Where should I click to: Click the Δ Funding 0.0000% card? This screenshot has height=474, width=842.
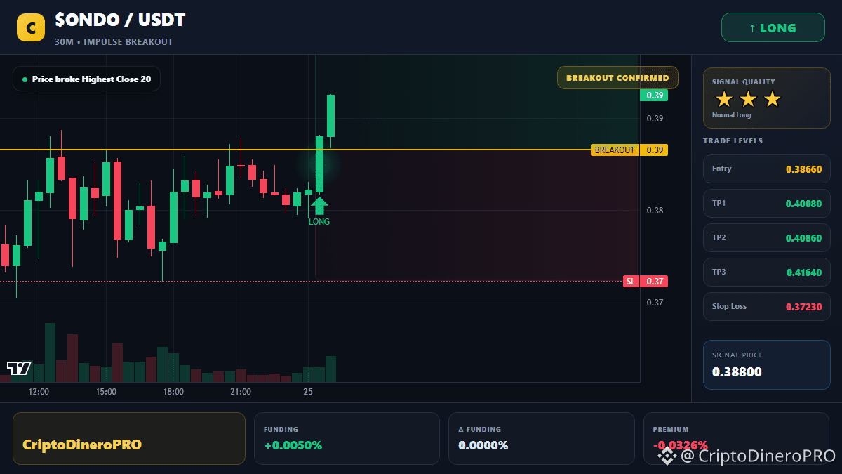pos(541,438)
